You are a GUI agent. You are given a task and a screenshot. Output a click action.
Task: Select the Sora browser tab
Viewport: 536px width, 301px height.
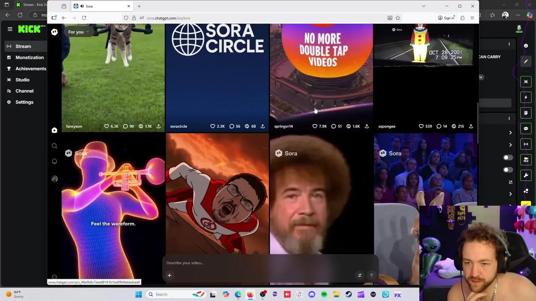pos(102,6)
